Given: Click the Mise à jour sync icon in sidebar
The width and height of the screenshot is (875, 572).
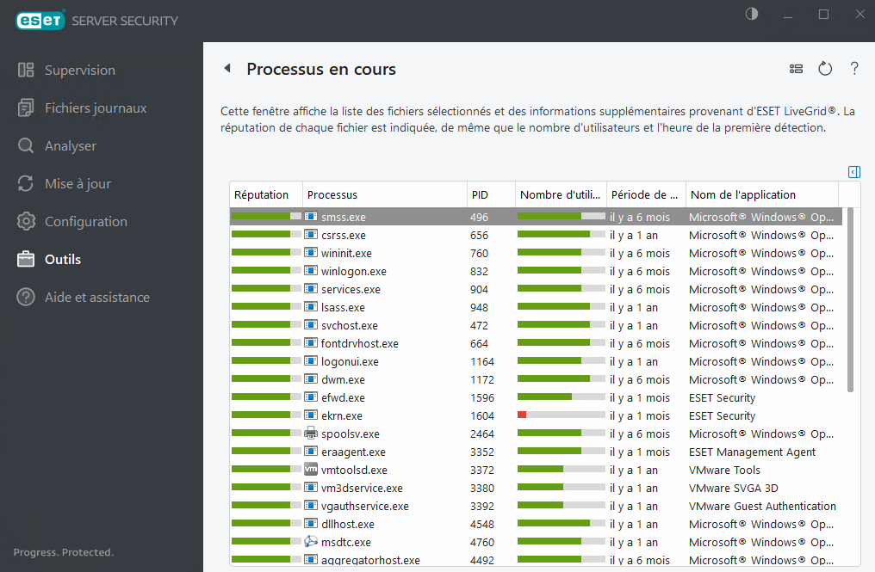Looking at the screenshot, I should pos(25,183).
